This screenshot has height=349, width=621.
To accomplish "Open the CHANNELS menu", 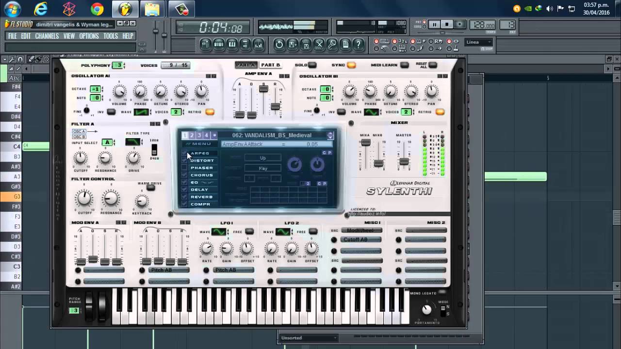I will tap(47, 36).
